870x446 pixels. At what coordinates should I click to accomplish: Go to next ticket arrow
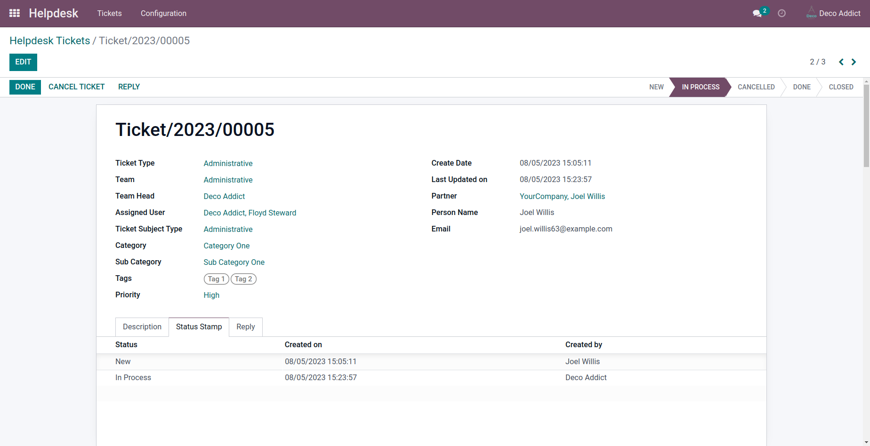[x=854, y=62]
